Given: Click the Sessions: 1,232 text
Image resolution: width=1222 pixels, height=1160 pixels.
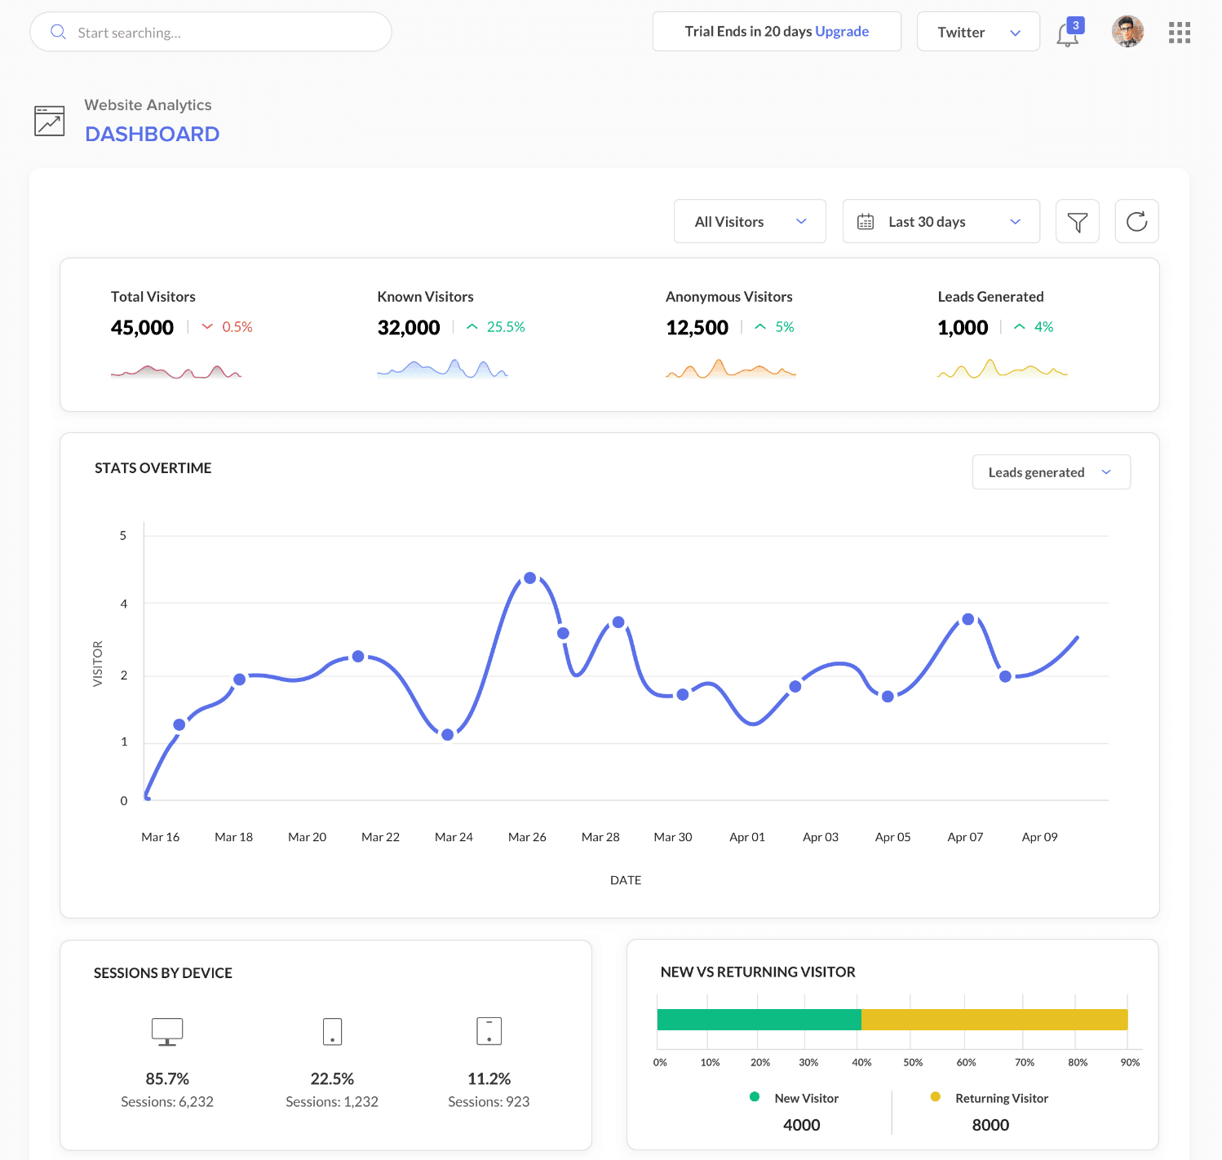Looking at the screenshot, I should (332, 1102).
